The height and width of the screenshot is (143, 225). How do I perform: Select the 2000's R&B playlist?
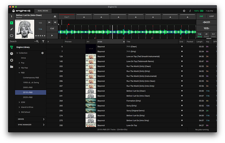pyautogui.click(x=28, y=87)
